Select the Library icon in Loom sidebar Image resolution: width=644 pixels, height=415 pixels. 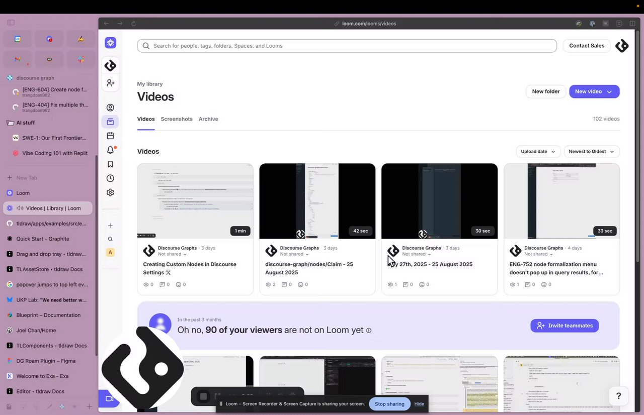pyautogui.click(x=110, y=122)
